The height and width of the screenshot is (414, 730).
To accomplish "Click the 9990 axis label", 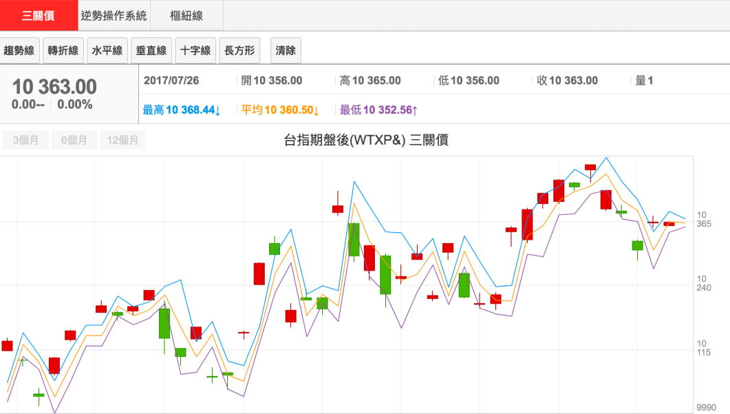I will pyautogui.click(x=706, y=408).
